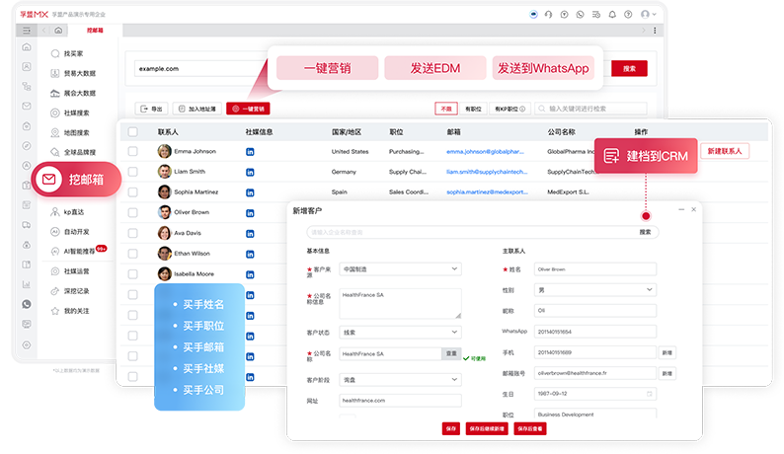Open the truck icon in the left rail
Image resolution: width=784 pixels, height=454 pixels.
(27, 225)
